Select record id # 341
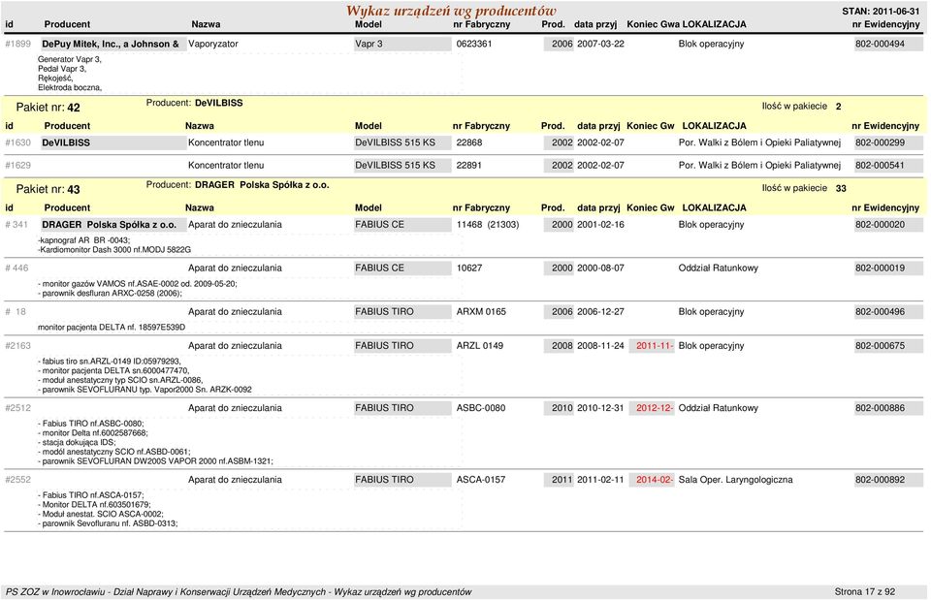Screen dimensions: 931x600 point(16,225)
